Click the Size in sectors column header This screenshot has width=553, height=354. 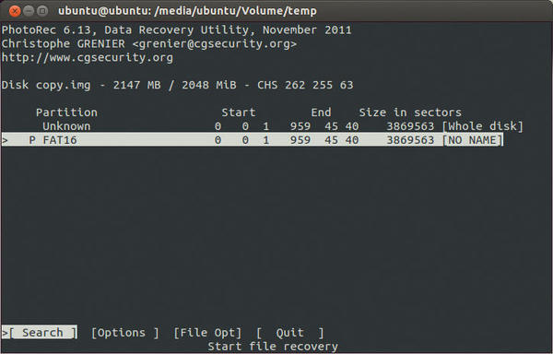click(410, 112)
